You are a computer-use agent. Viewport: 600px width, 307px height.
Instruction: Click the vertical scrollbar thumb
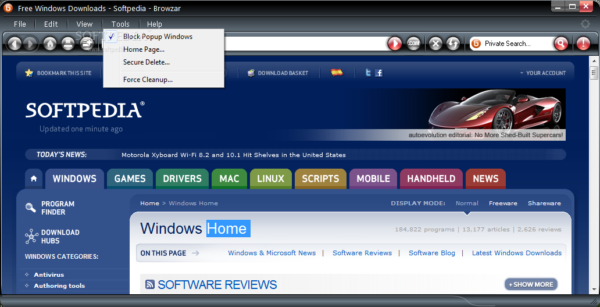click(594, 72)
